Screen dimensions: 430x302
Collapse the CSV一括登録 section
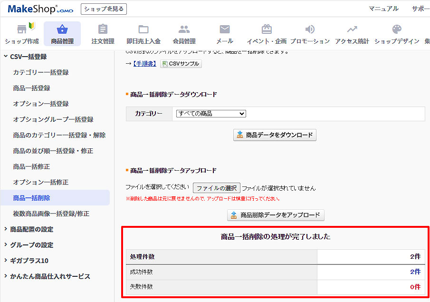click(x=28, y=57)
